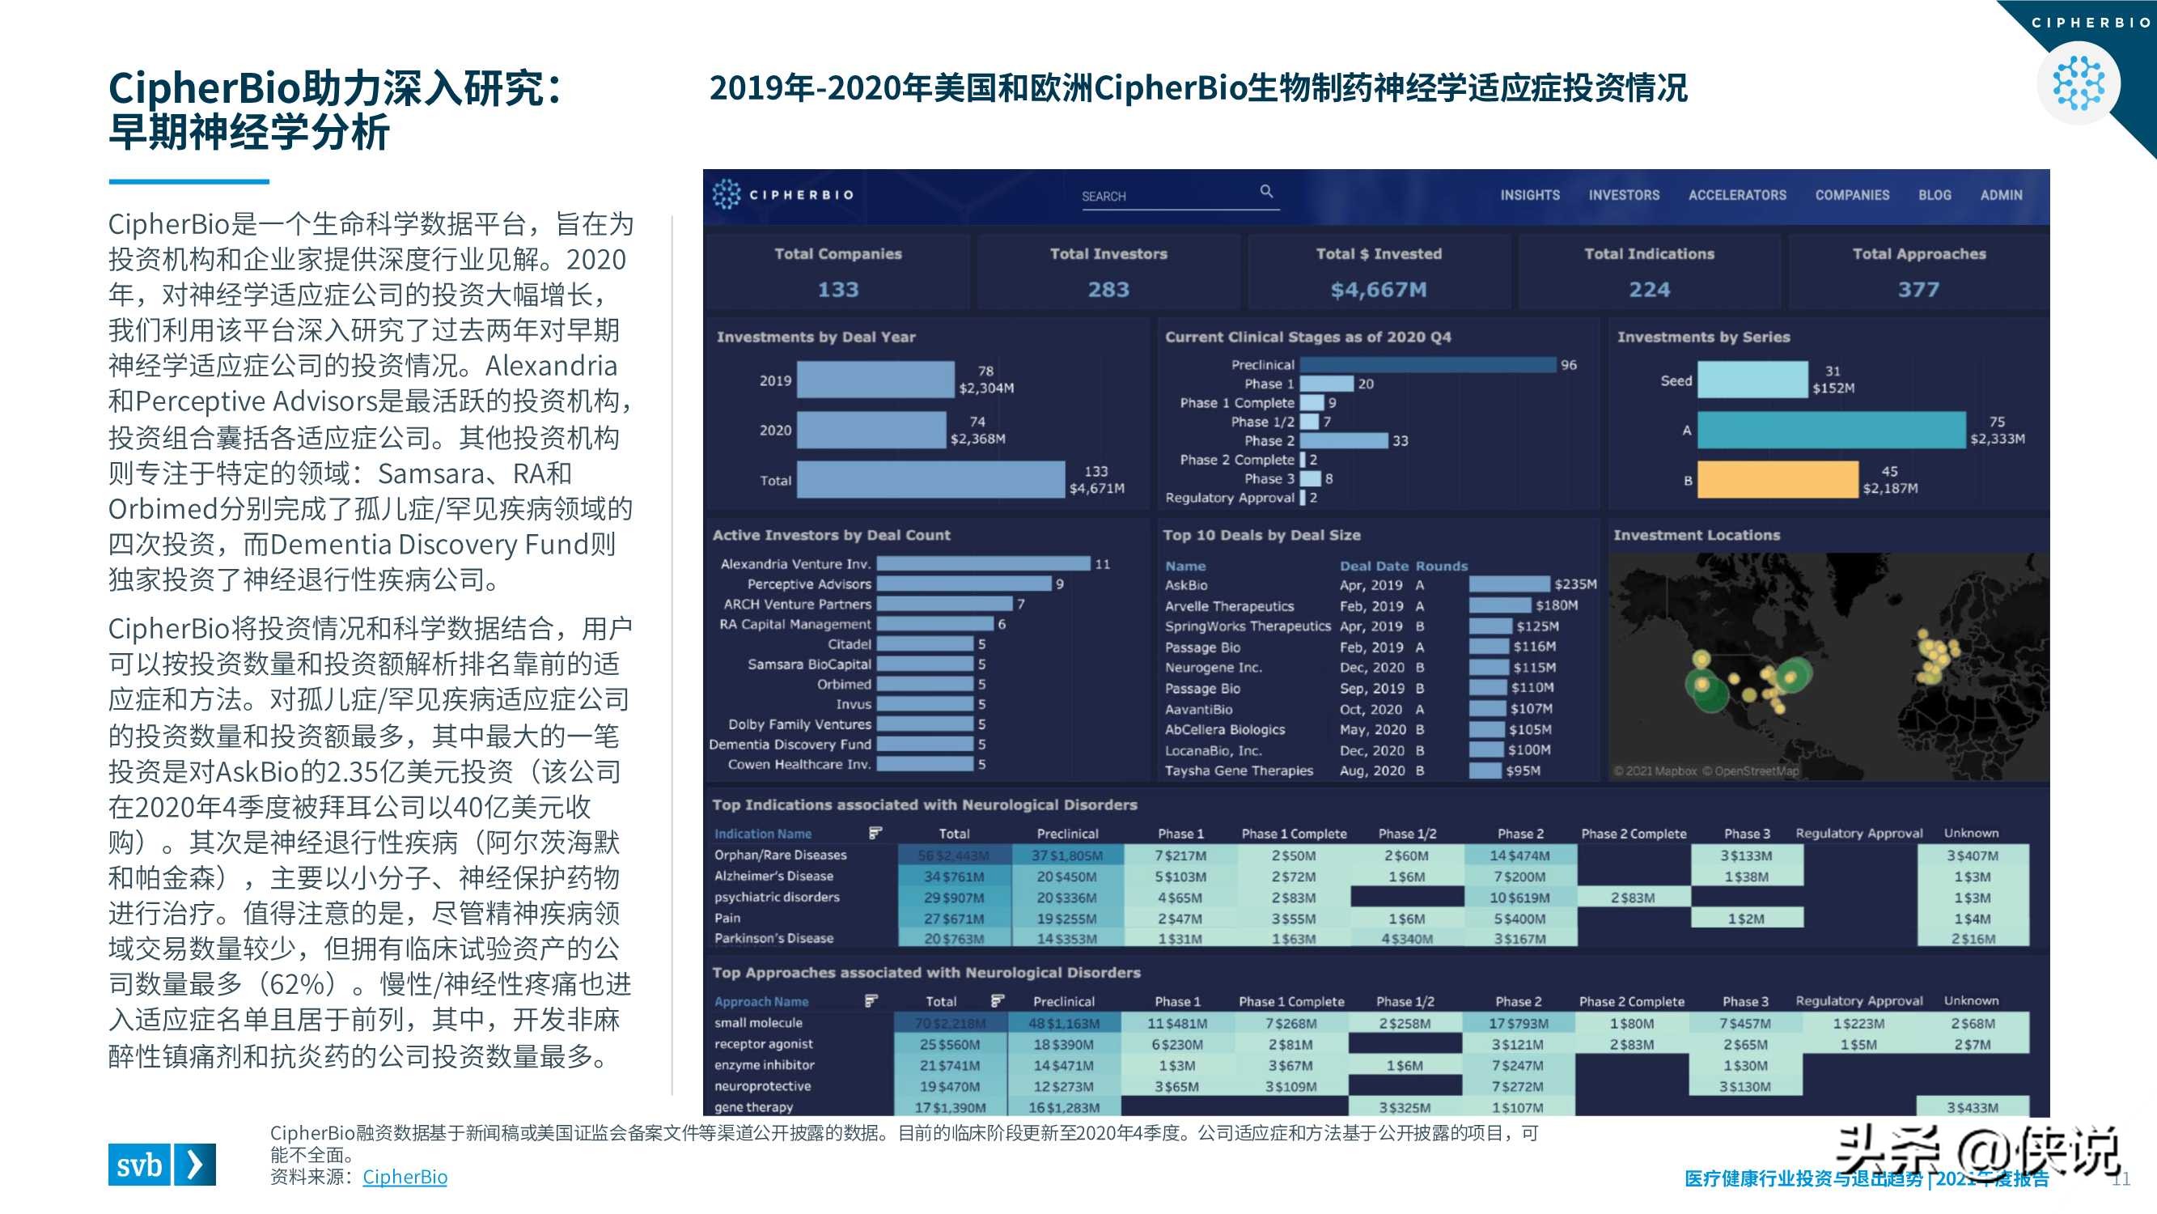Open the ACCELERATORS menu item
Image resolution: width=2157 pixels, height=1214 pixels.
1736,195
